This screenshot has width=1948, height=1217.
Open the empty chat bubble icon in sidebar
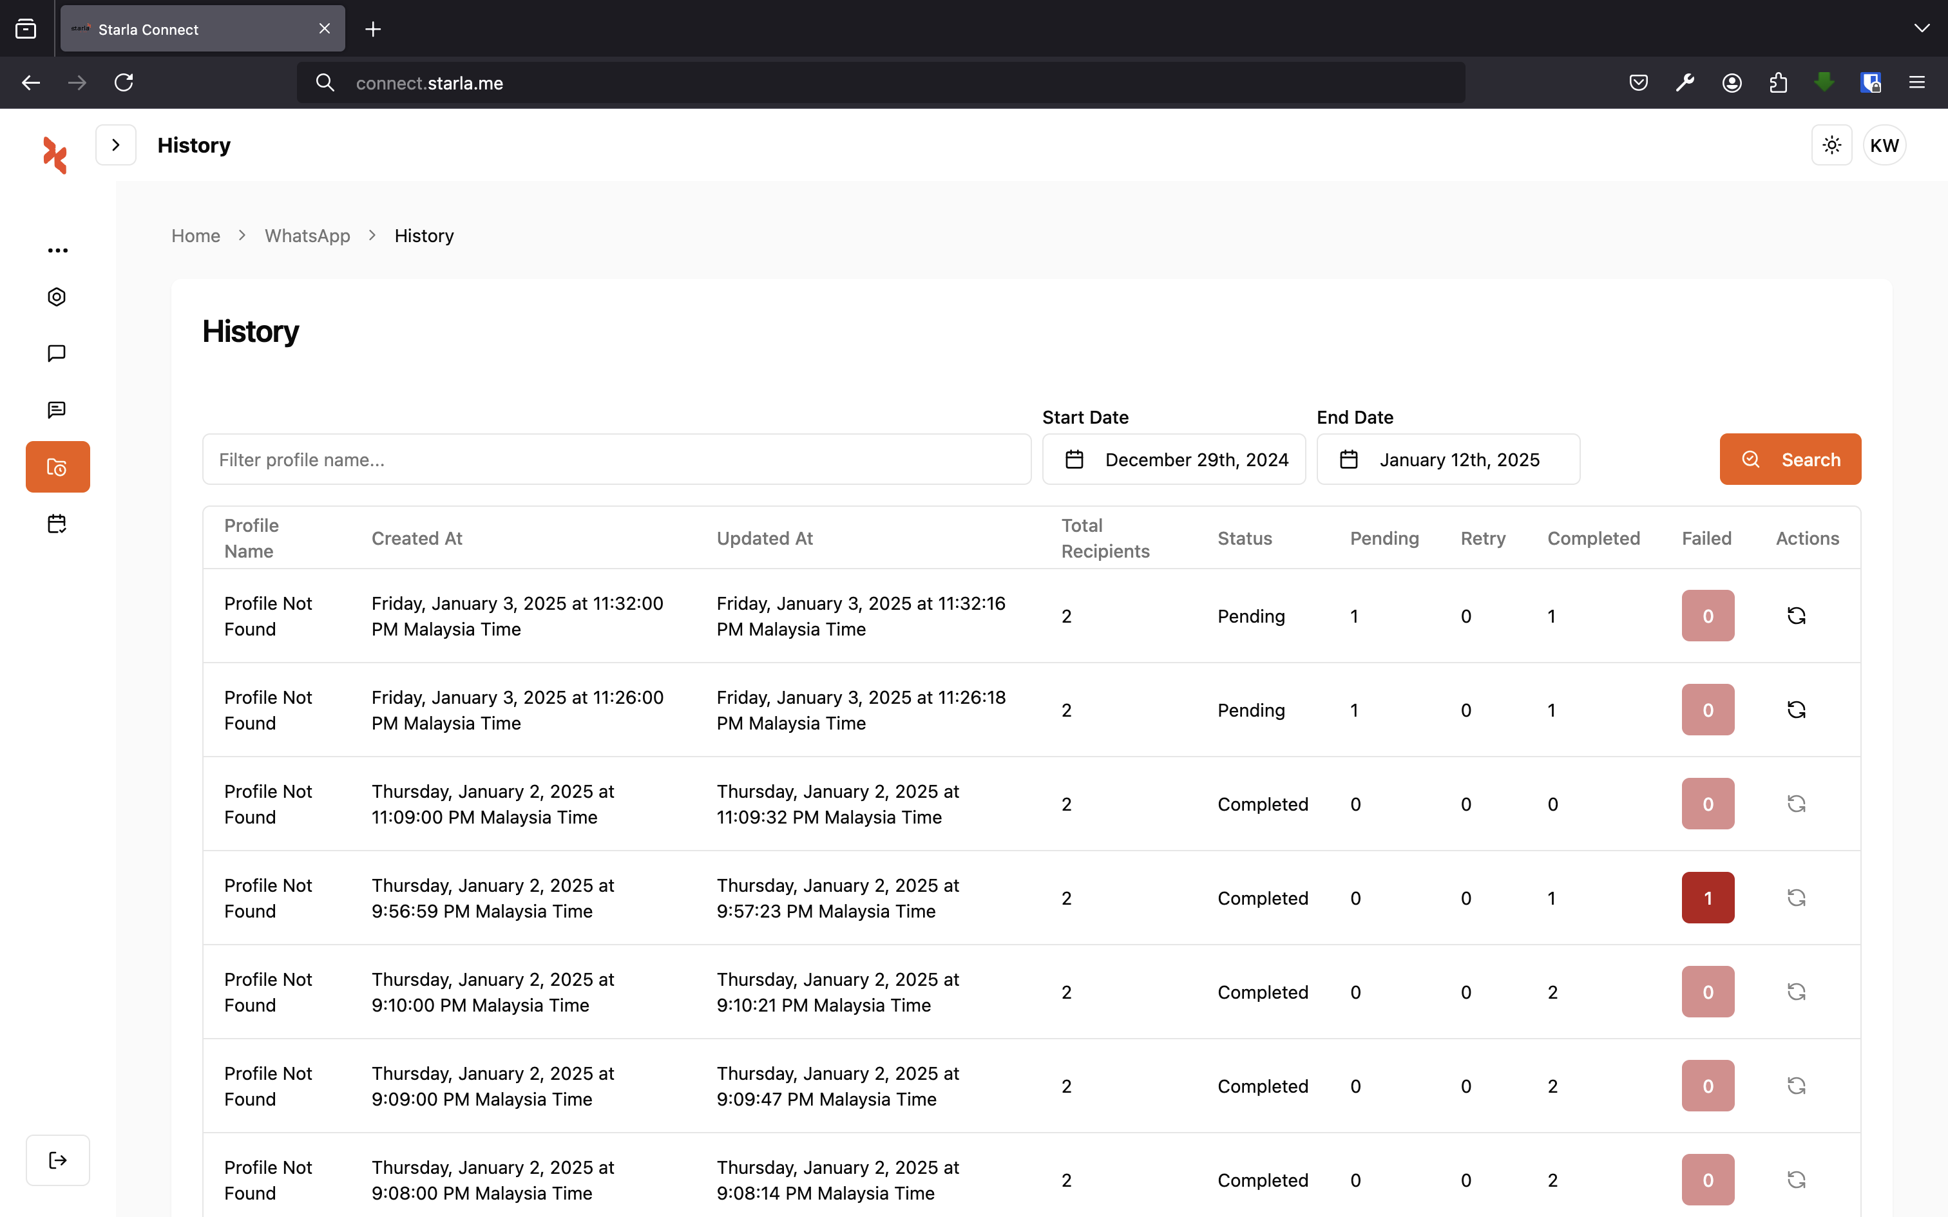coord(57,354)
